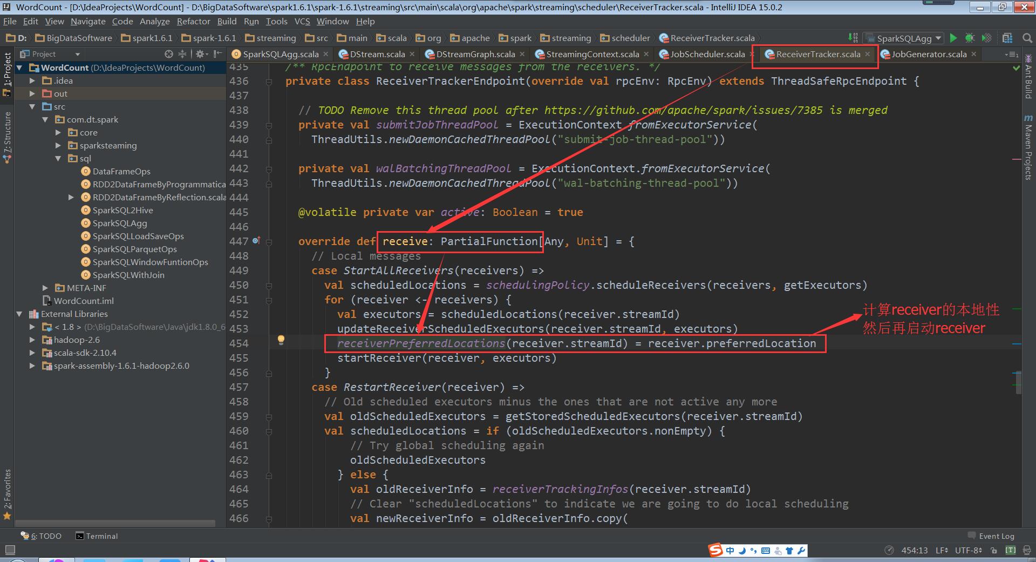Expand the hadoop-2.6 library node

pos(32,340)
